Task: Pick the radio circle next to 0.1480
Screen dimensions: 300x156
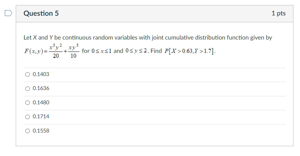Action: click(27, 103)
